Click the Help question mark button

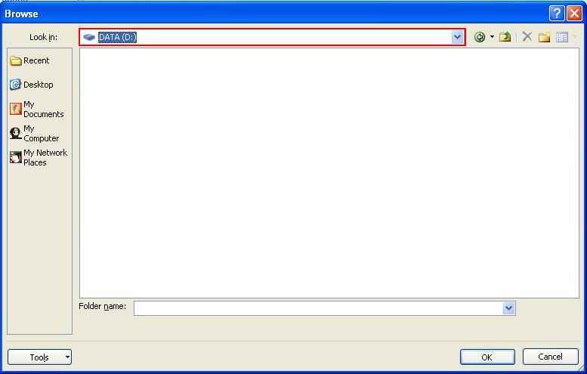557,14
